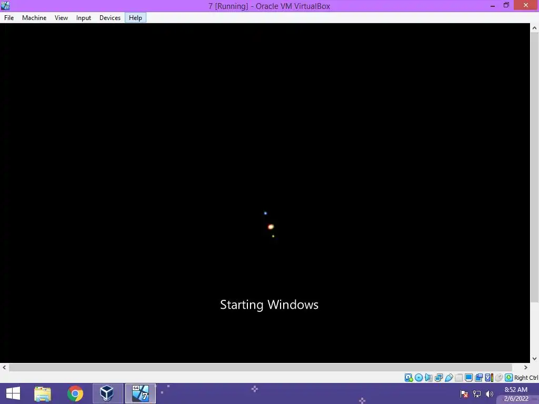Image resolution: width=539 pixels, height=404 pixels.
Task: Click the hard disk activity status icon
Action: click(408, 378)
